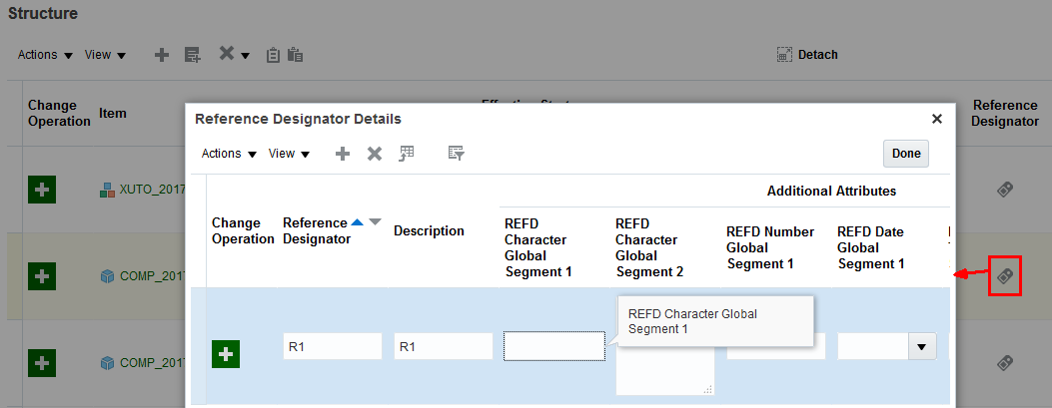The height and width of the screenshot is (408, 1052).
Task: Sort Reference Designator column descending
Action: tap(375, 222)
